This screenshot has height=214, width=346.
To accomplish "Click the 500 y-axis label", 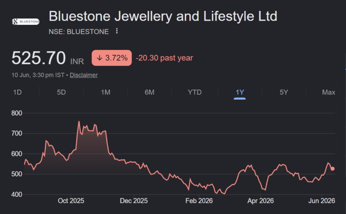I will pos(17,174).
